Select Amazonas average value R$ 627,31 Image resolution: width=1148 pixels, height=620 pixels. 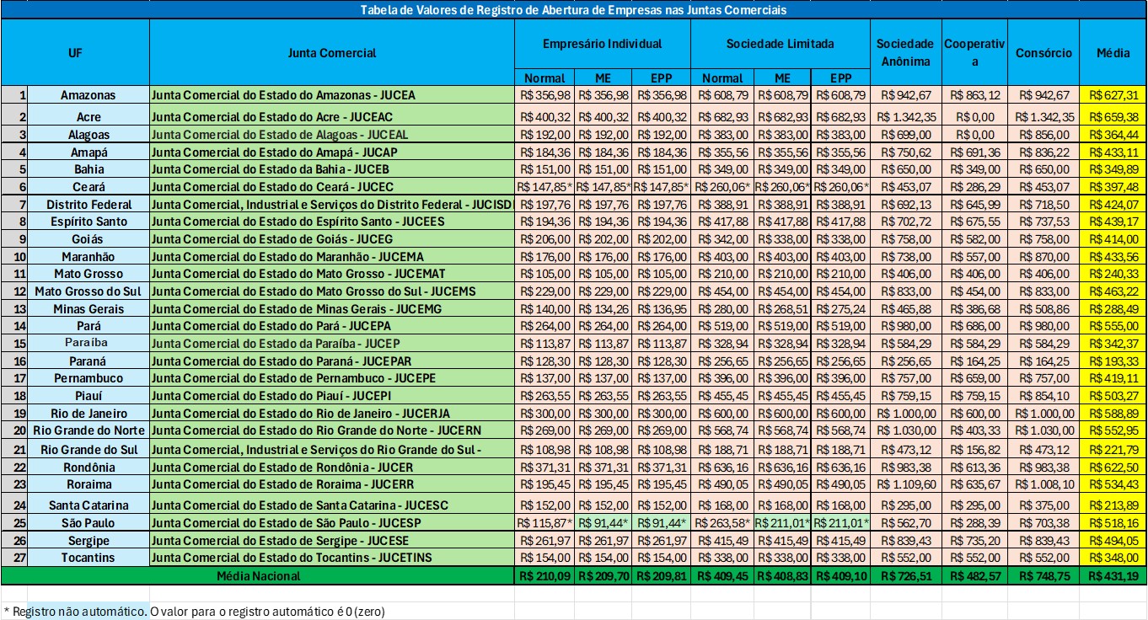(1113, 95)
